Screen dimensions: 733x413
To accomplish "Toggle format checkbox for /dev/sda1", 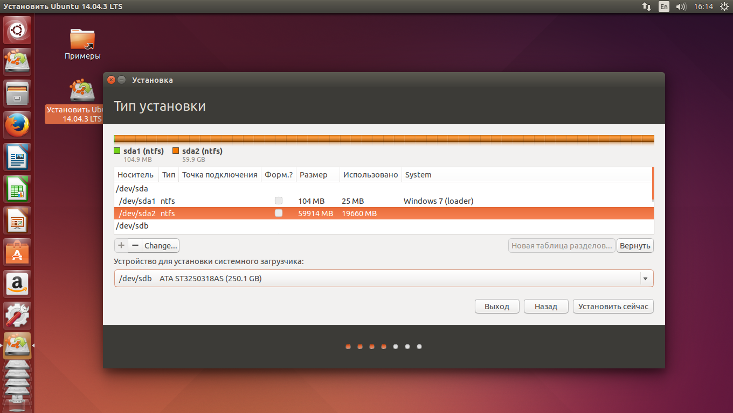I will (279, 201).
